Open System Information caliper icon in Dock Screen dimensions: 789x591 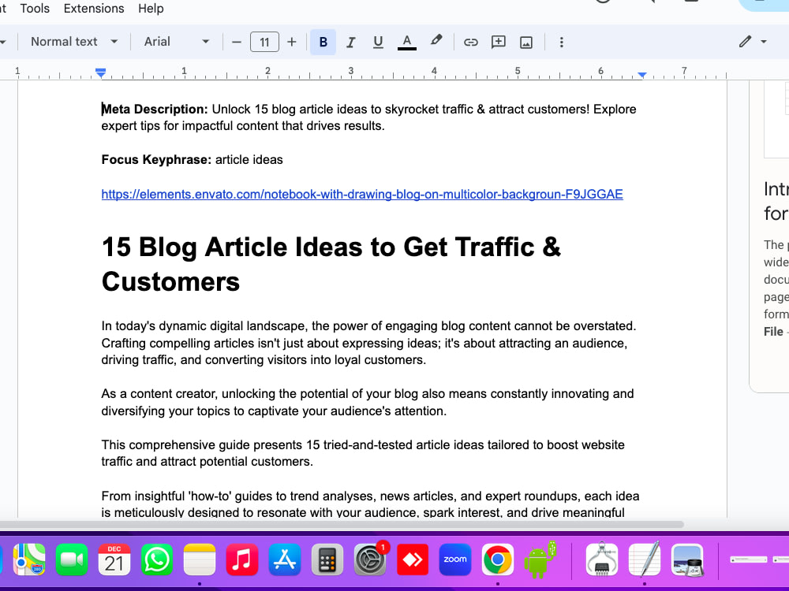tap(602, 559)
